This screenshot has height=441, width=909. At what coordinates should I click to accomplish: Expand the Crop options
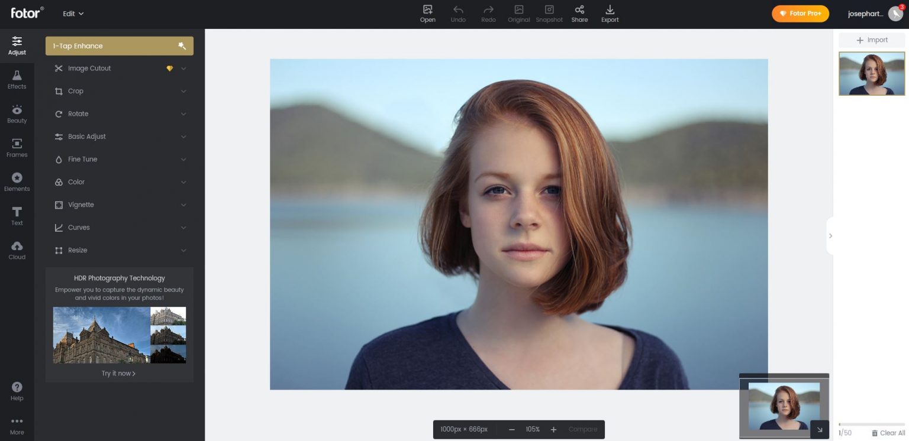click(120, 91)
